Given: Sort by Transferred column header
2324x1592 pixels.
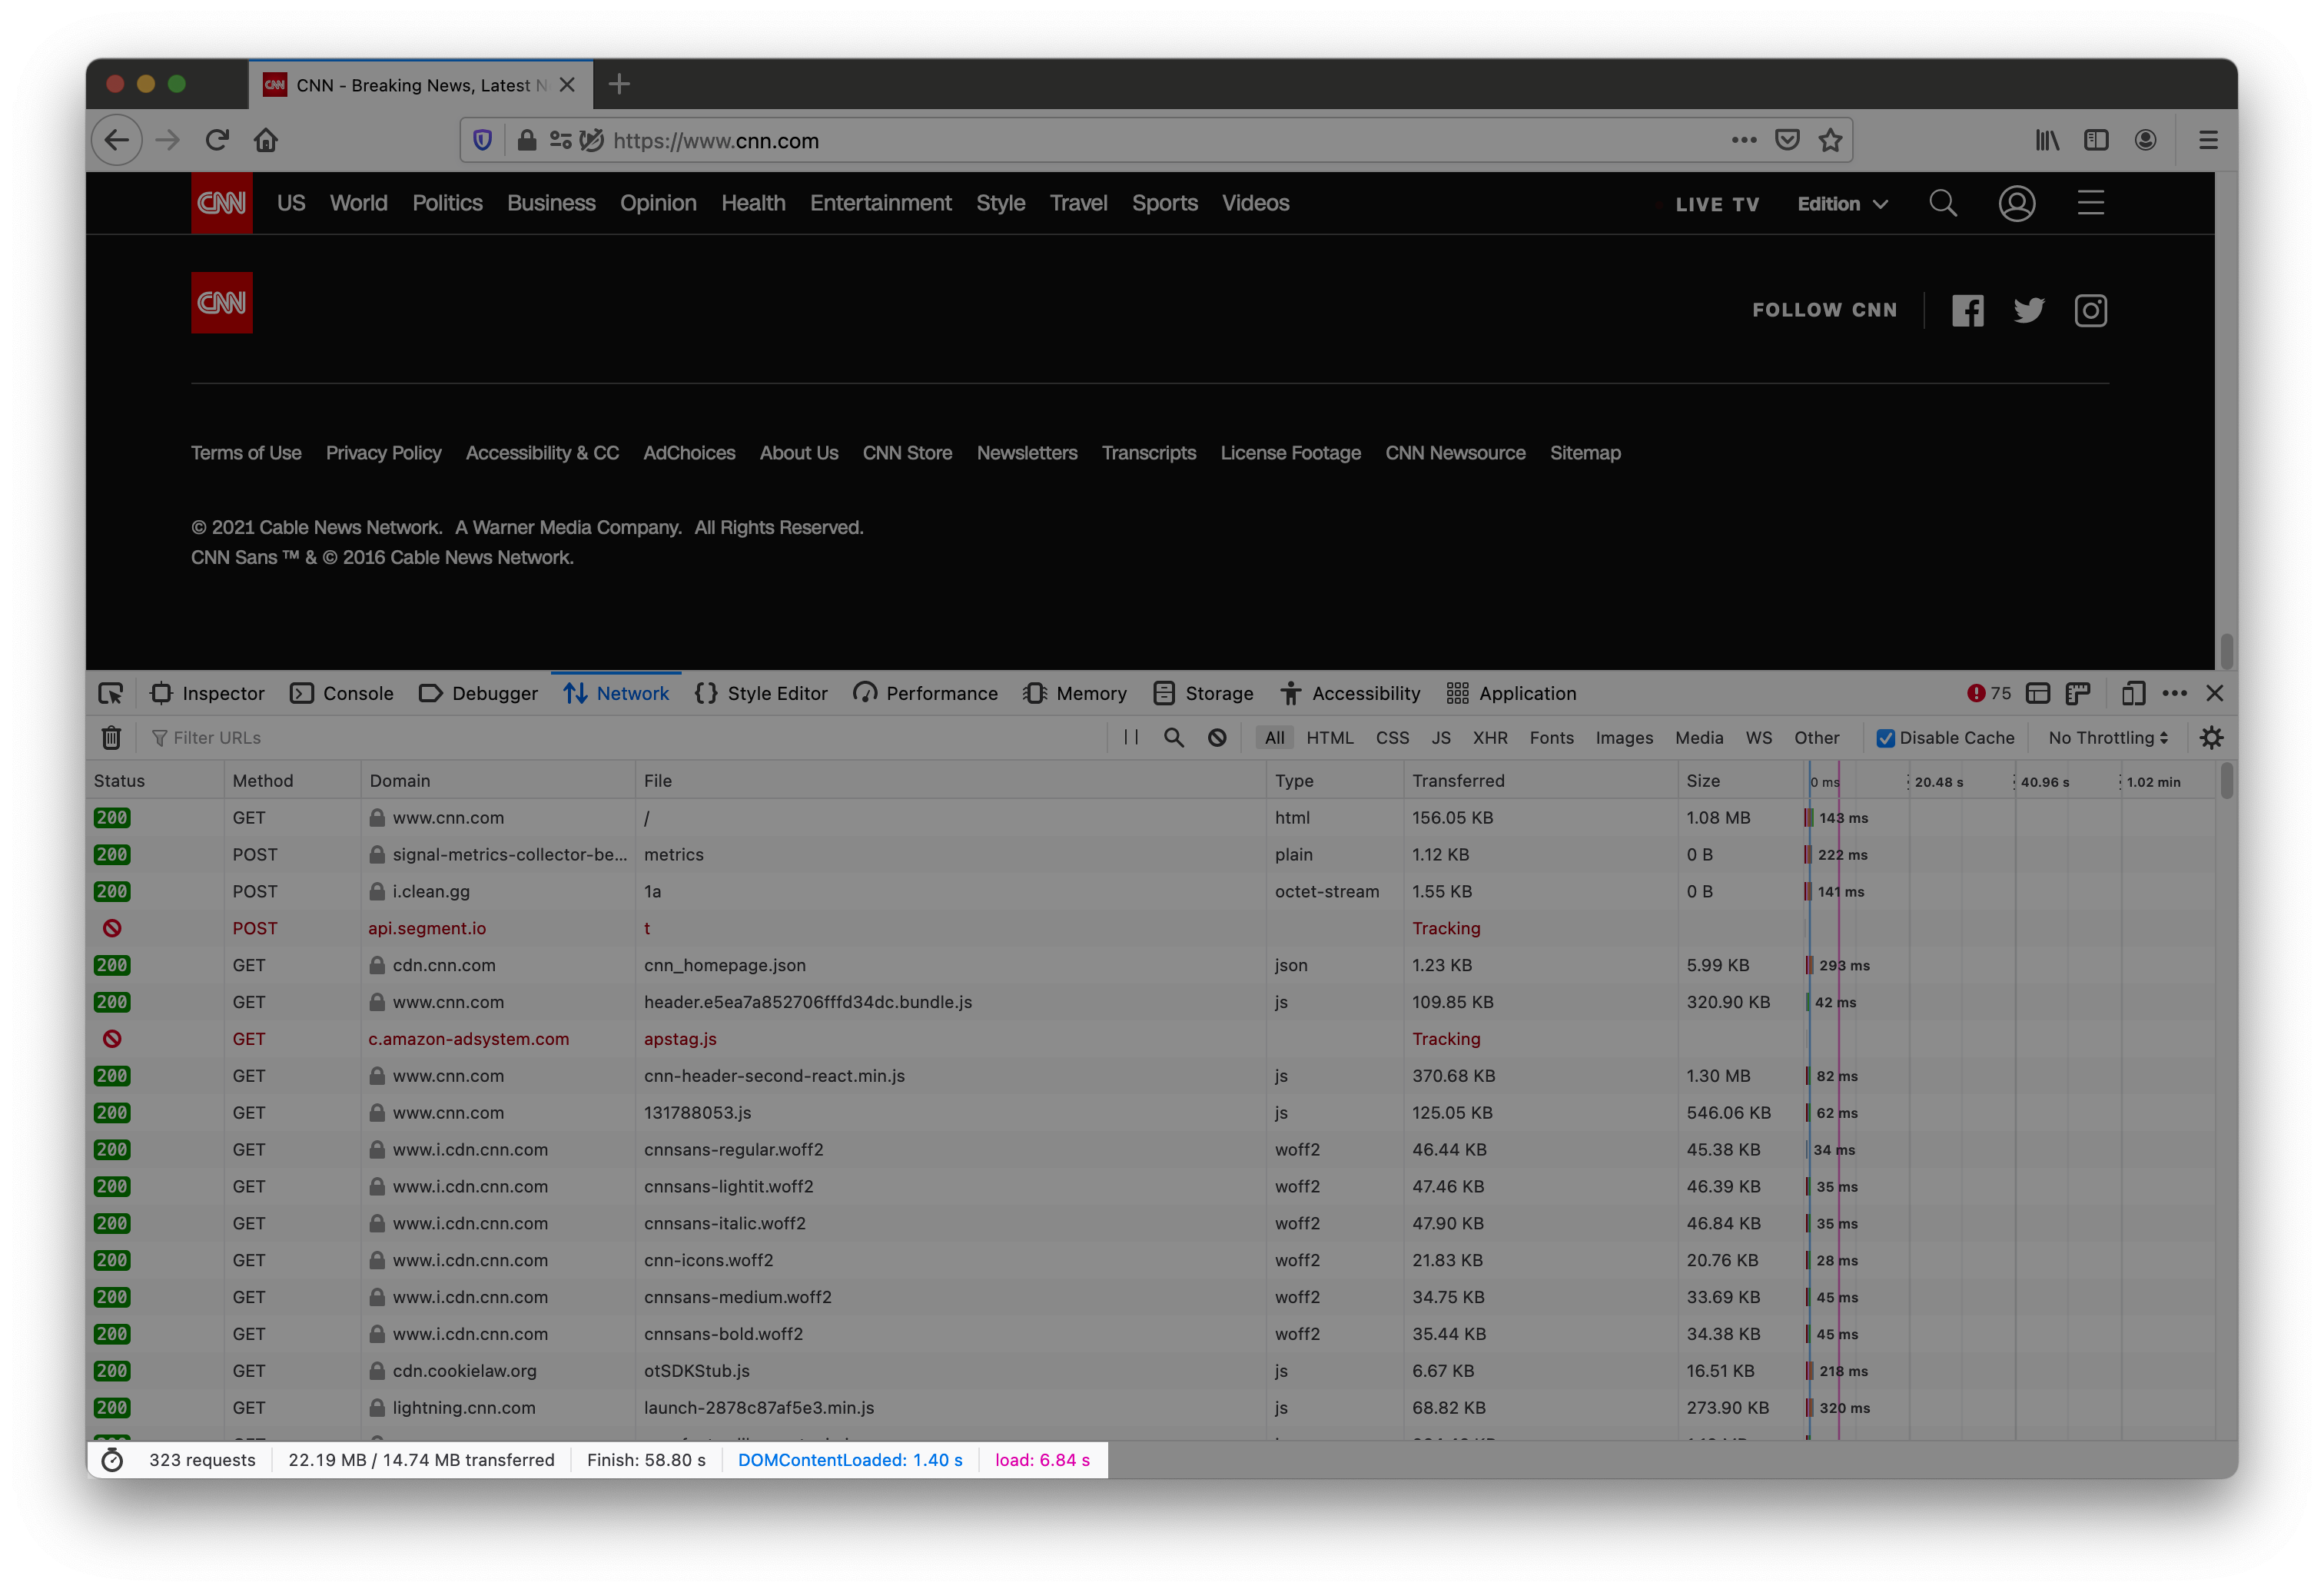Looking at the screenshot, I should 1539,781.
